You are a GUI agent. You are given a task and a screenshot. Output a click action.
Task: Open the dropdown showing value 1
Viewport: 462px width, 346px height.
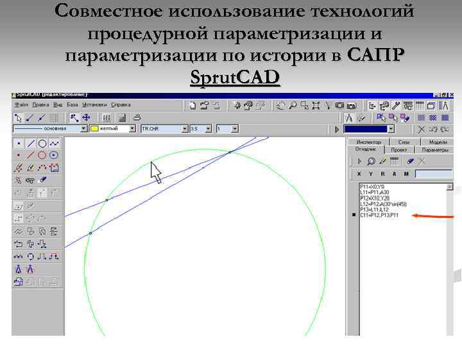coord(235,129)
